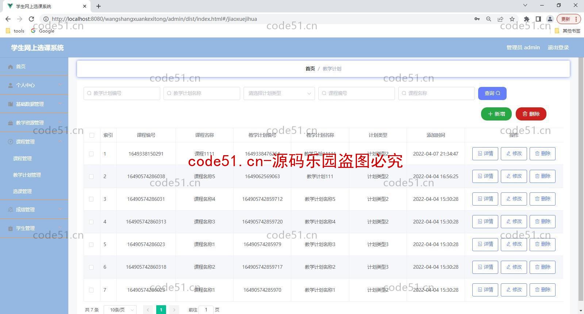Check row 3 checkbox 课程名称4
Viewport: 584px width, 314px height.
tap(91, 199)
